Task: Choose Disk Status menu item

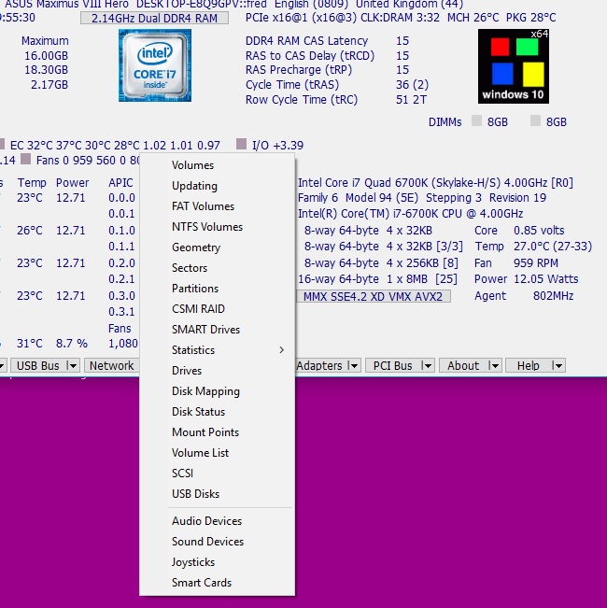Action: [217, 412]
